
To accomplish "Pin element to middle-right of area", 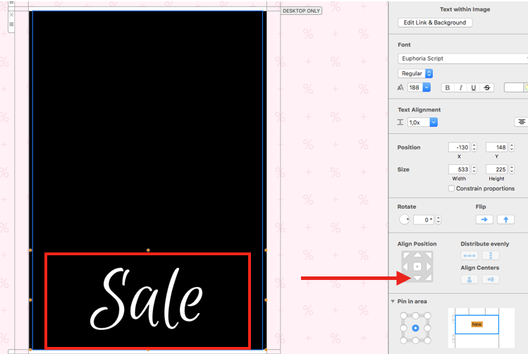I will (x=427, y=328).
